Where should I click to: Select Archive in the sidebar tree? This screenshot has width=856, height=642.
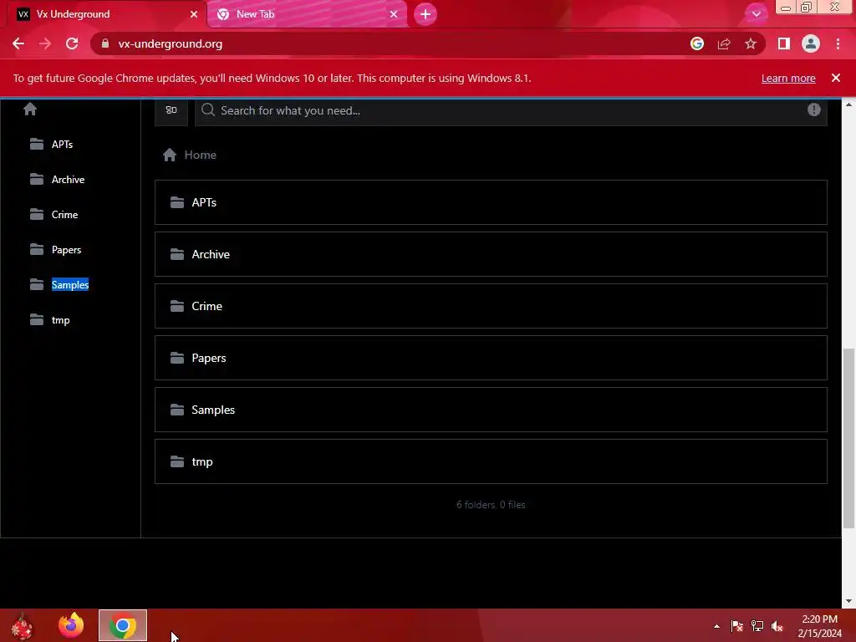tap(69, 179)
